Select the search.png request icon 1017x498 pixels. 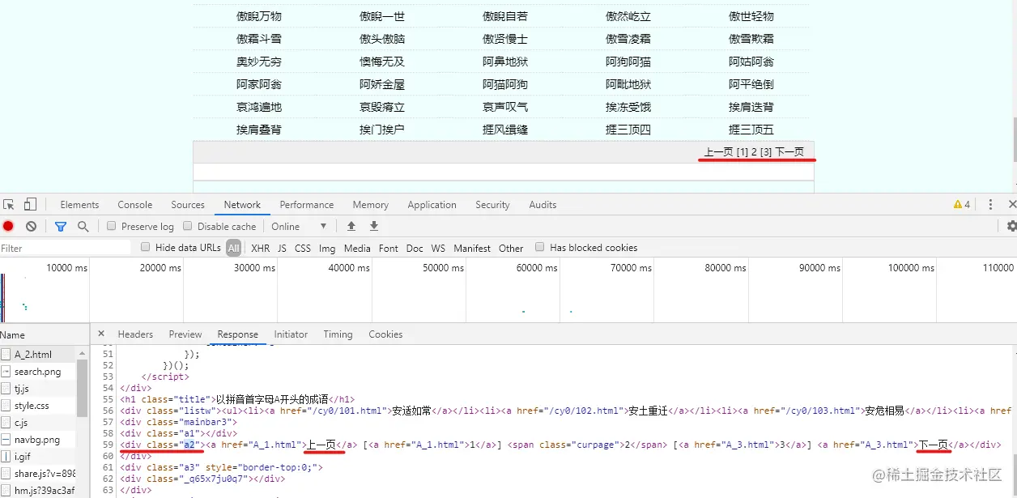tap(5, 372)
